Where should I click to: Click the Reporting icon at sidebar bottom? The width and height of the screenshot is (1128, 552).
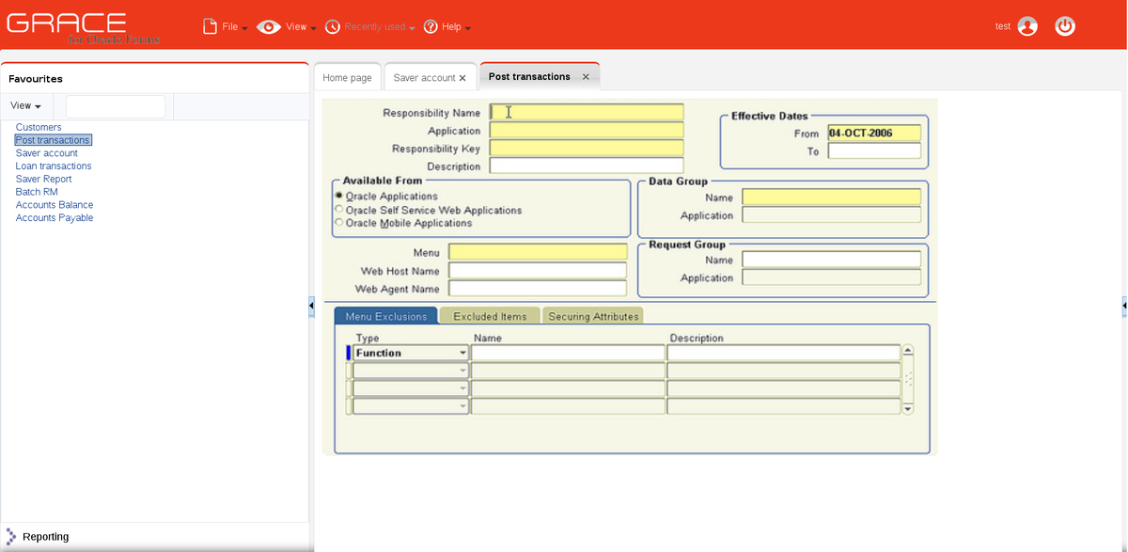tap(13, 536)
